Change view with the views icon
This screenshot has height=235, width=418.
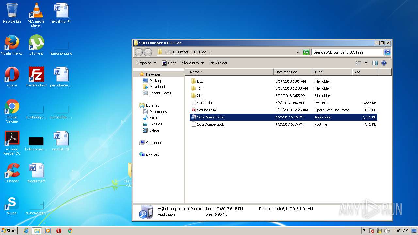tap(358, 63)
